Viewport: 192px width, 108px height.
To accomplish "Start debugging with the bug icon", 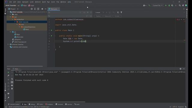I will tap(169, 5).
